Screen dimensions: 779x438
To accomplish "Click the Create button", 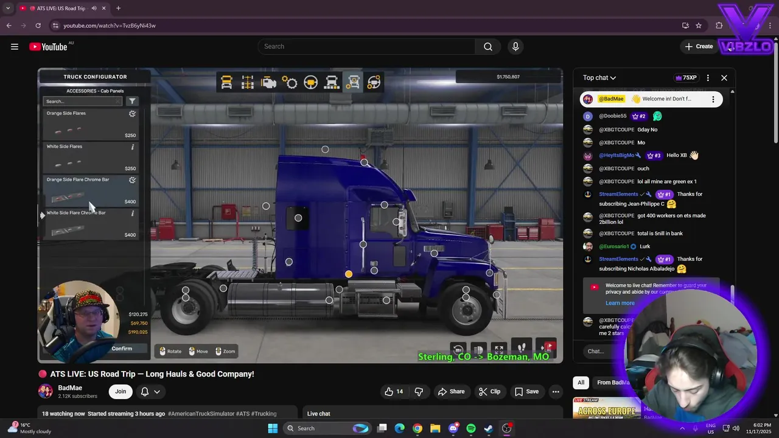I will pyautogui.click(x=699, y=46).
